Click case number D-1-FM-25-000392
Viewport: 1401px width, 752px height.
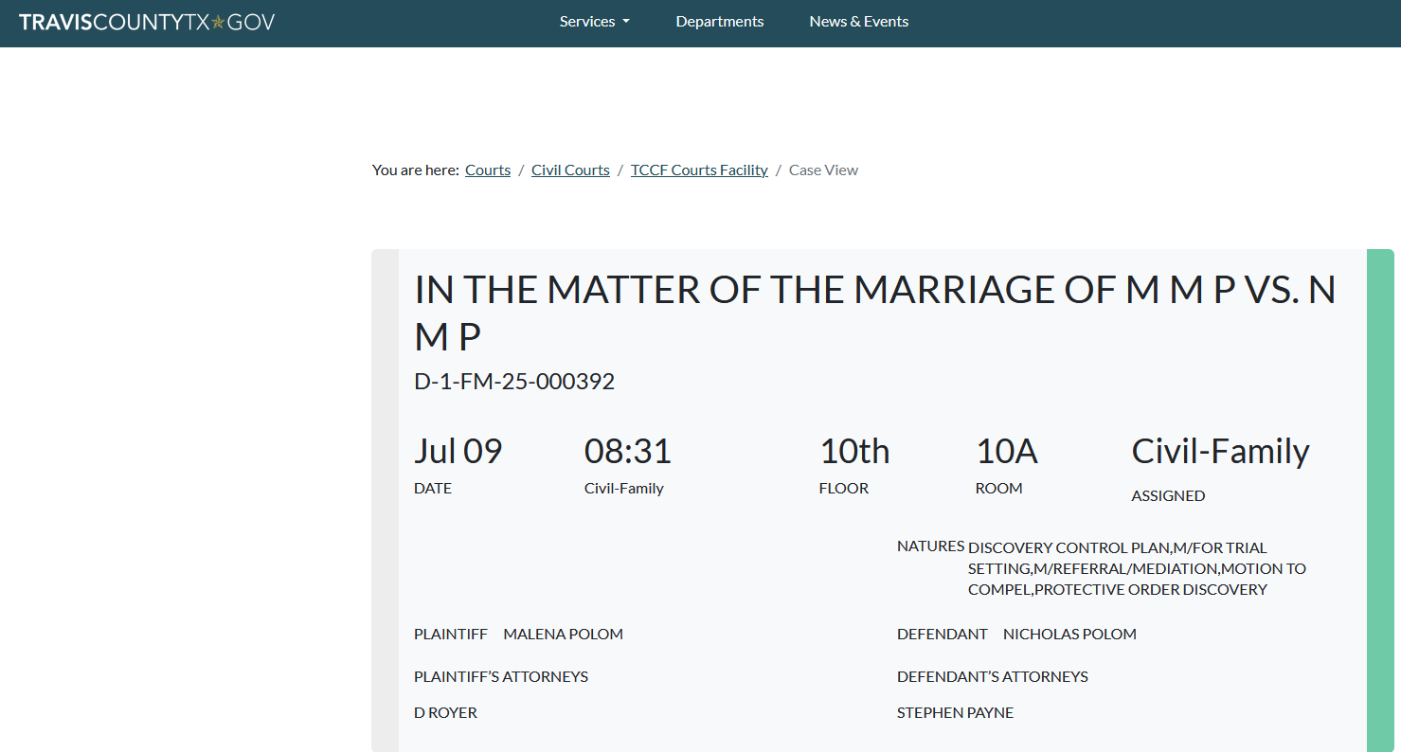514,382
